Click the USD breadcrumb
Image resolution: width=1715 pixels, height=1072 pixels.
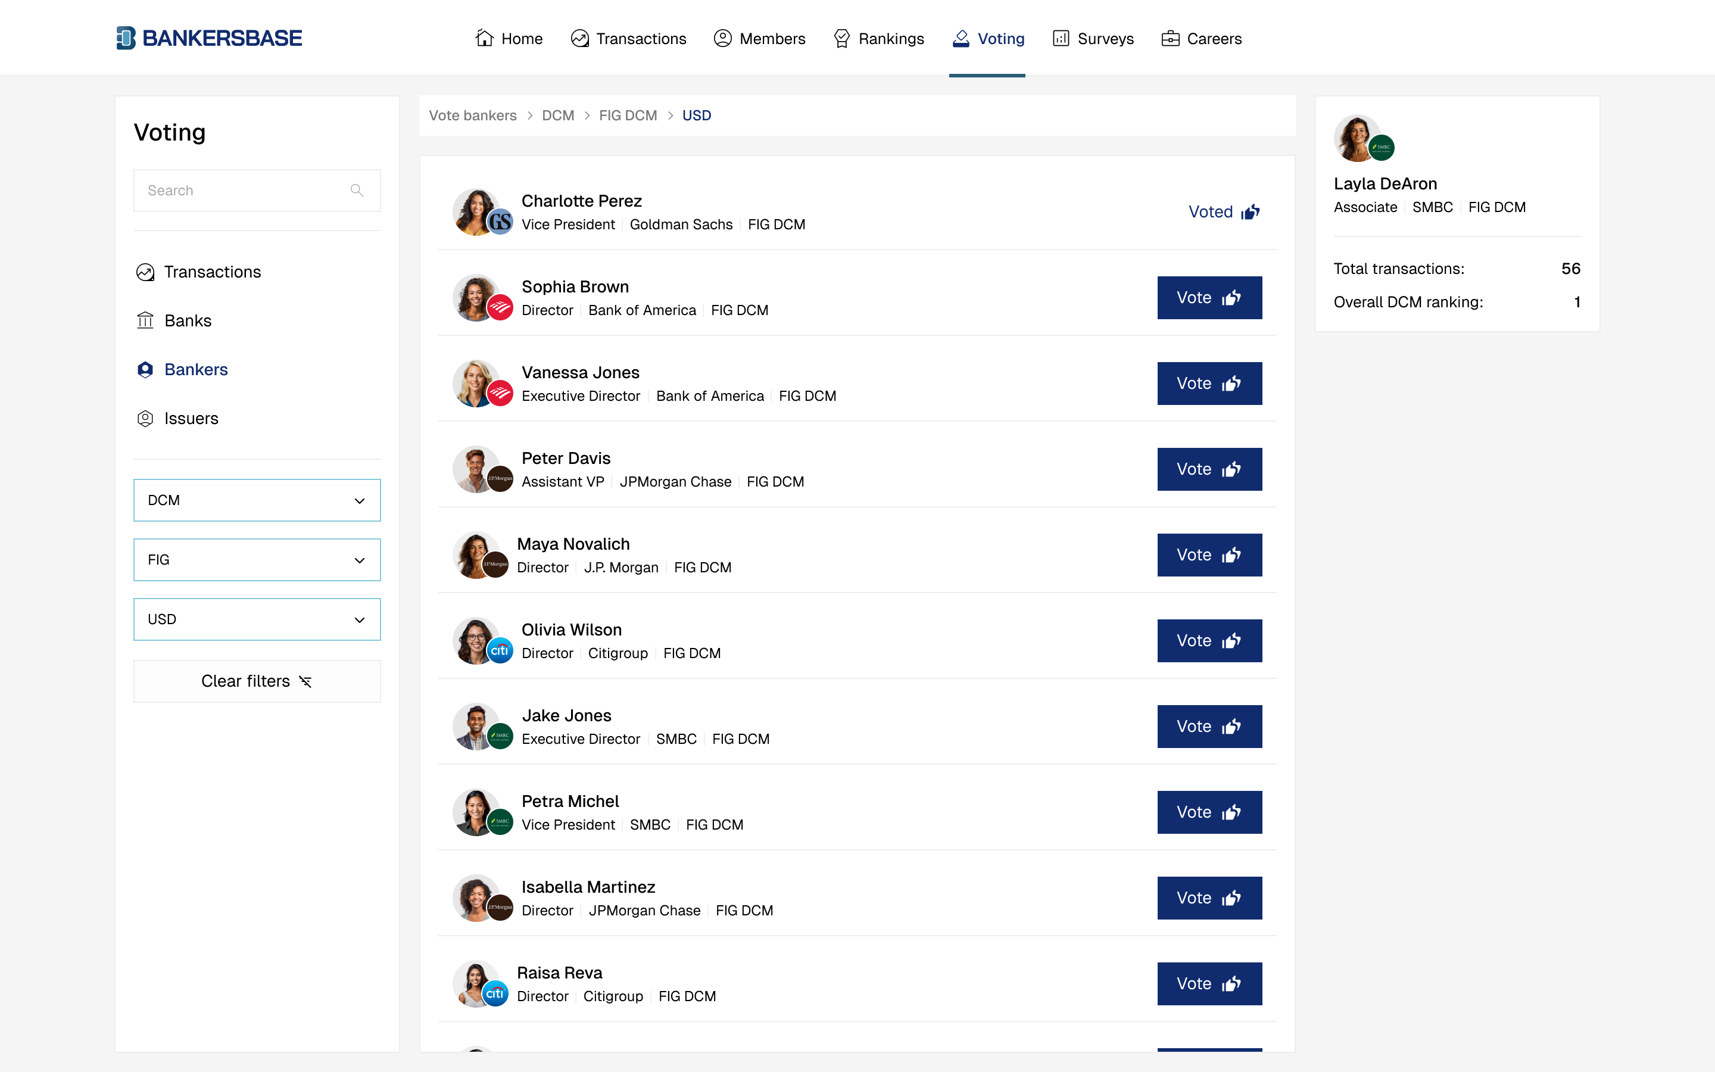[x=697, y=116]
